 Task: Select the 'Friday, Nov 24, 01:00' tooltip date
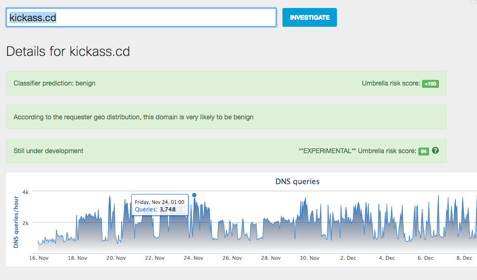pyautogui.click(x=159, y=202)
